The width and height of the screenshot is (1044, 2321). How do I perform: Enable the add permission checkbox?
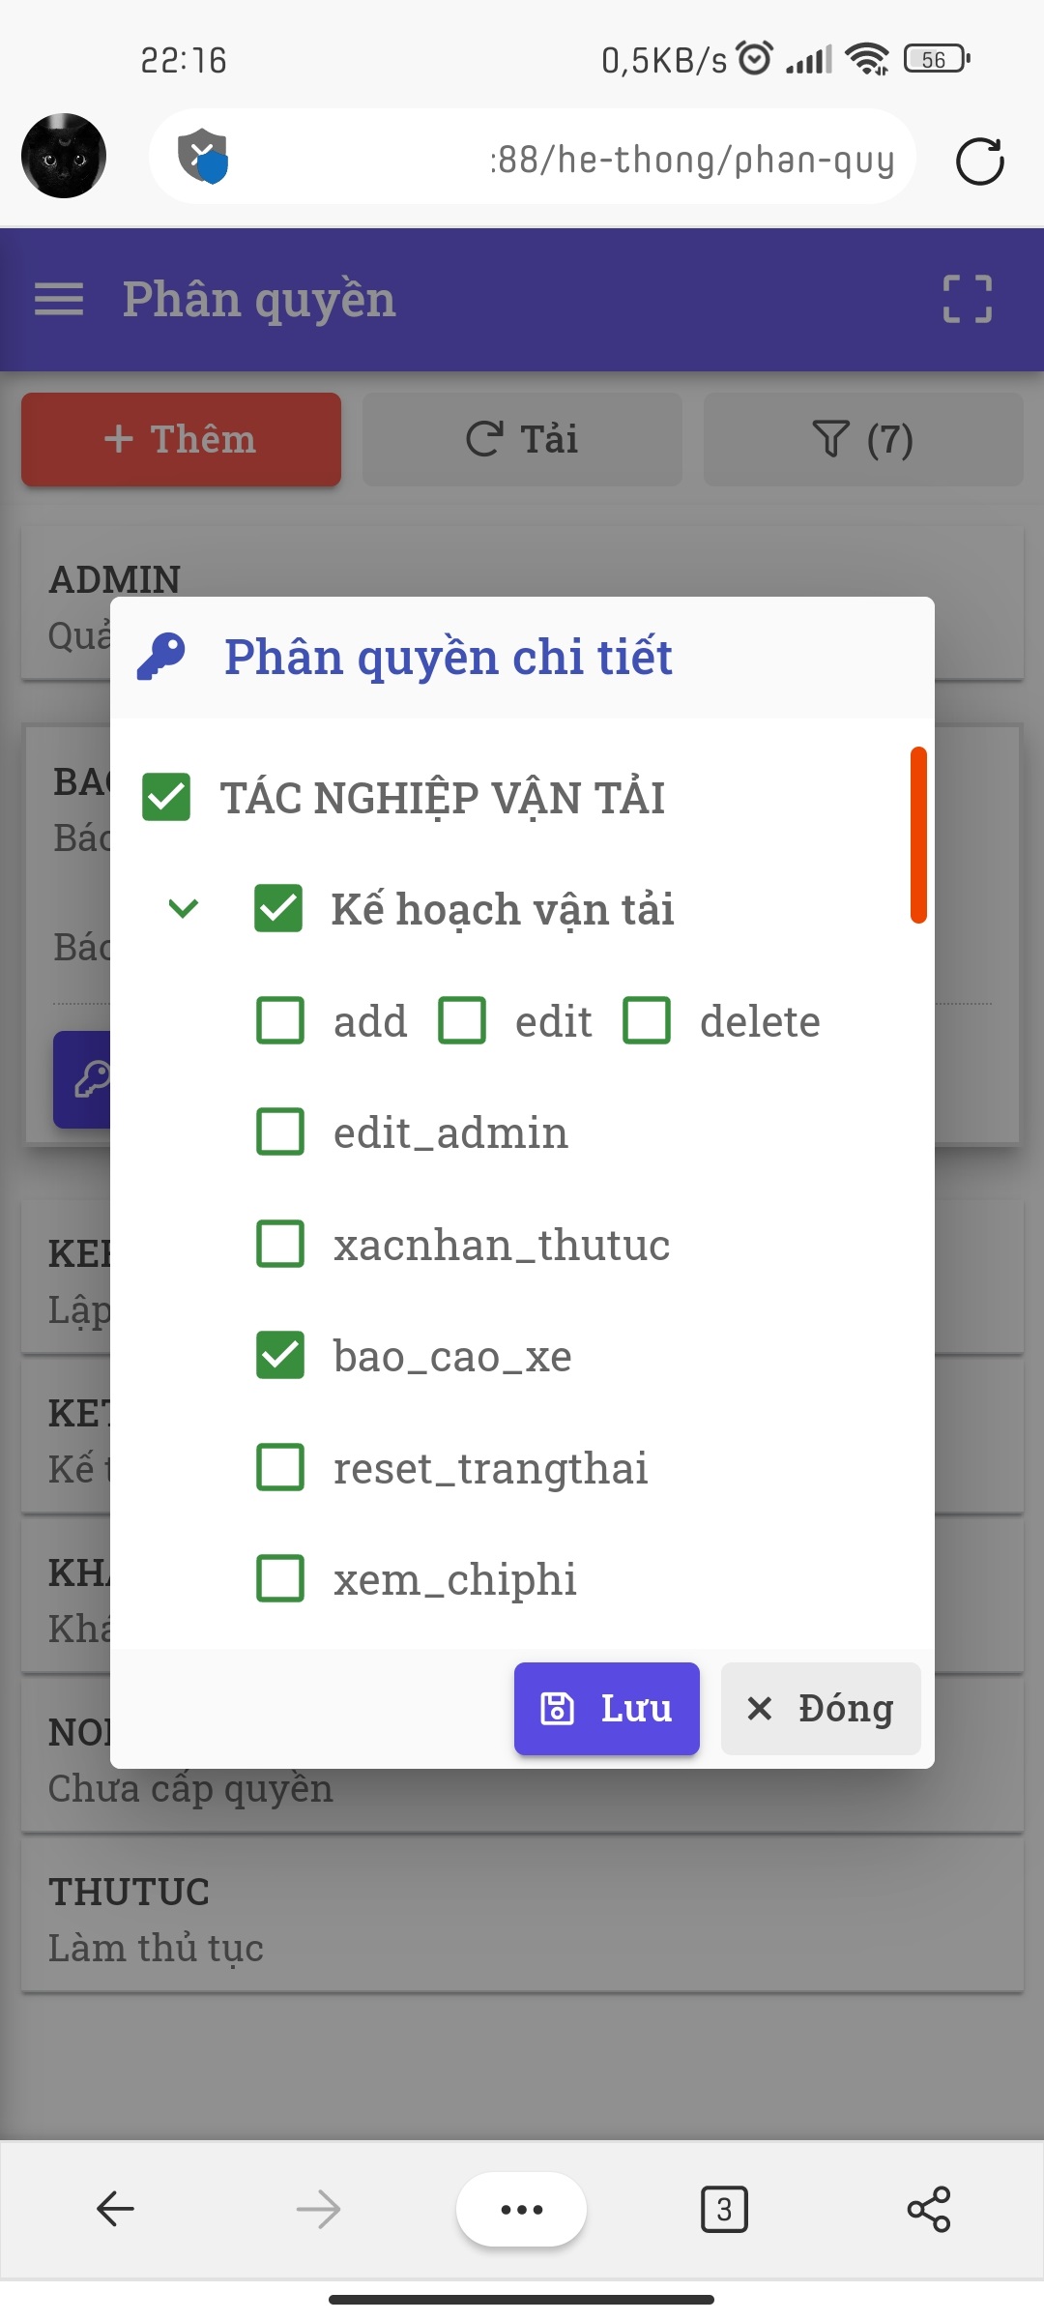tap(280, 1021)
